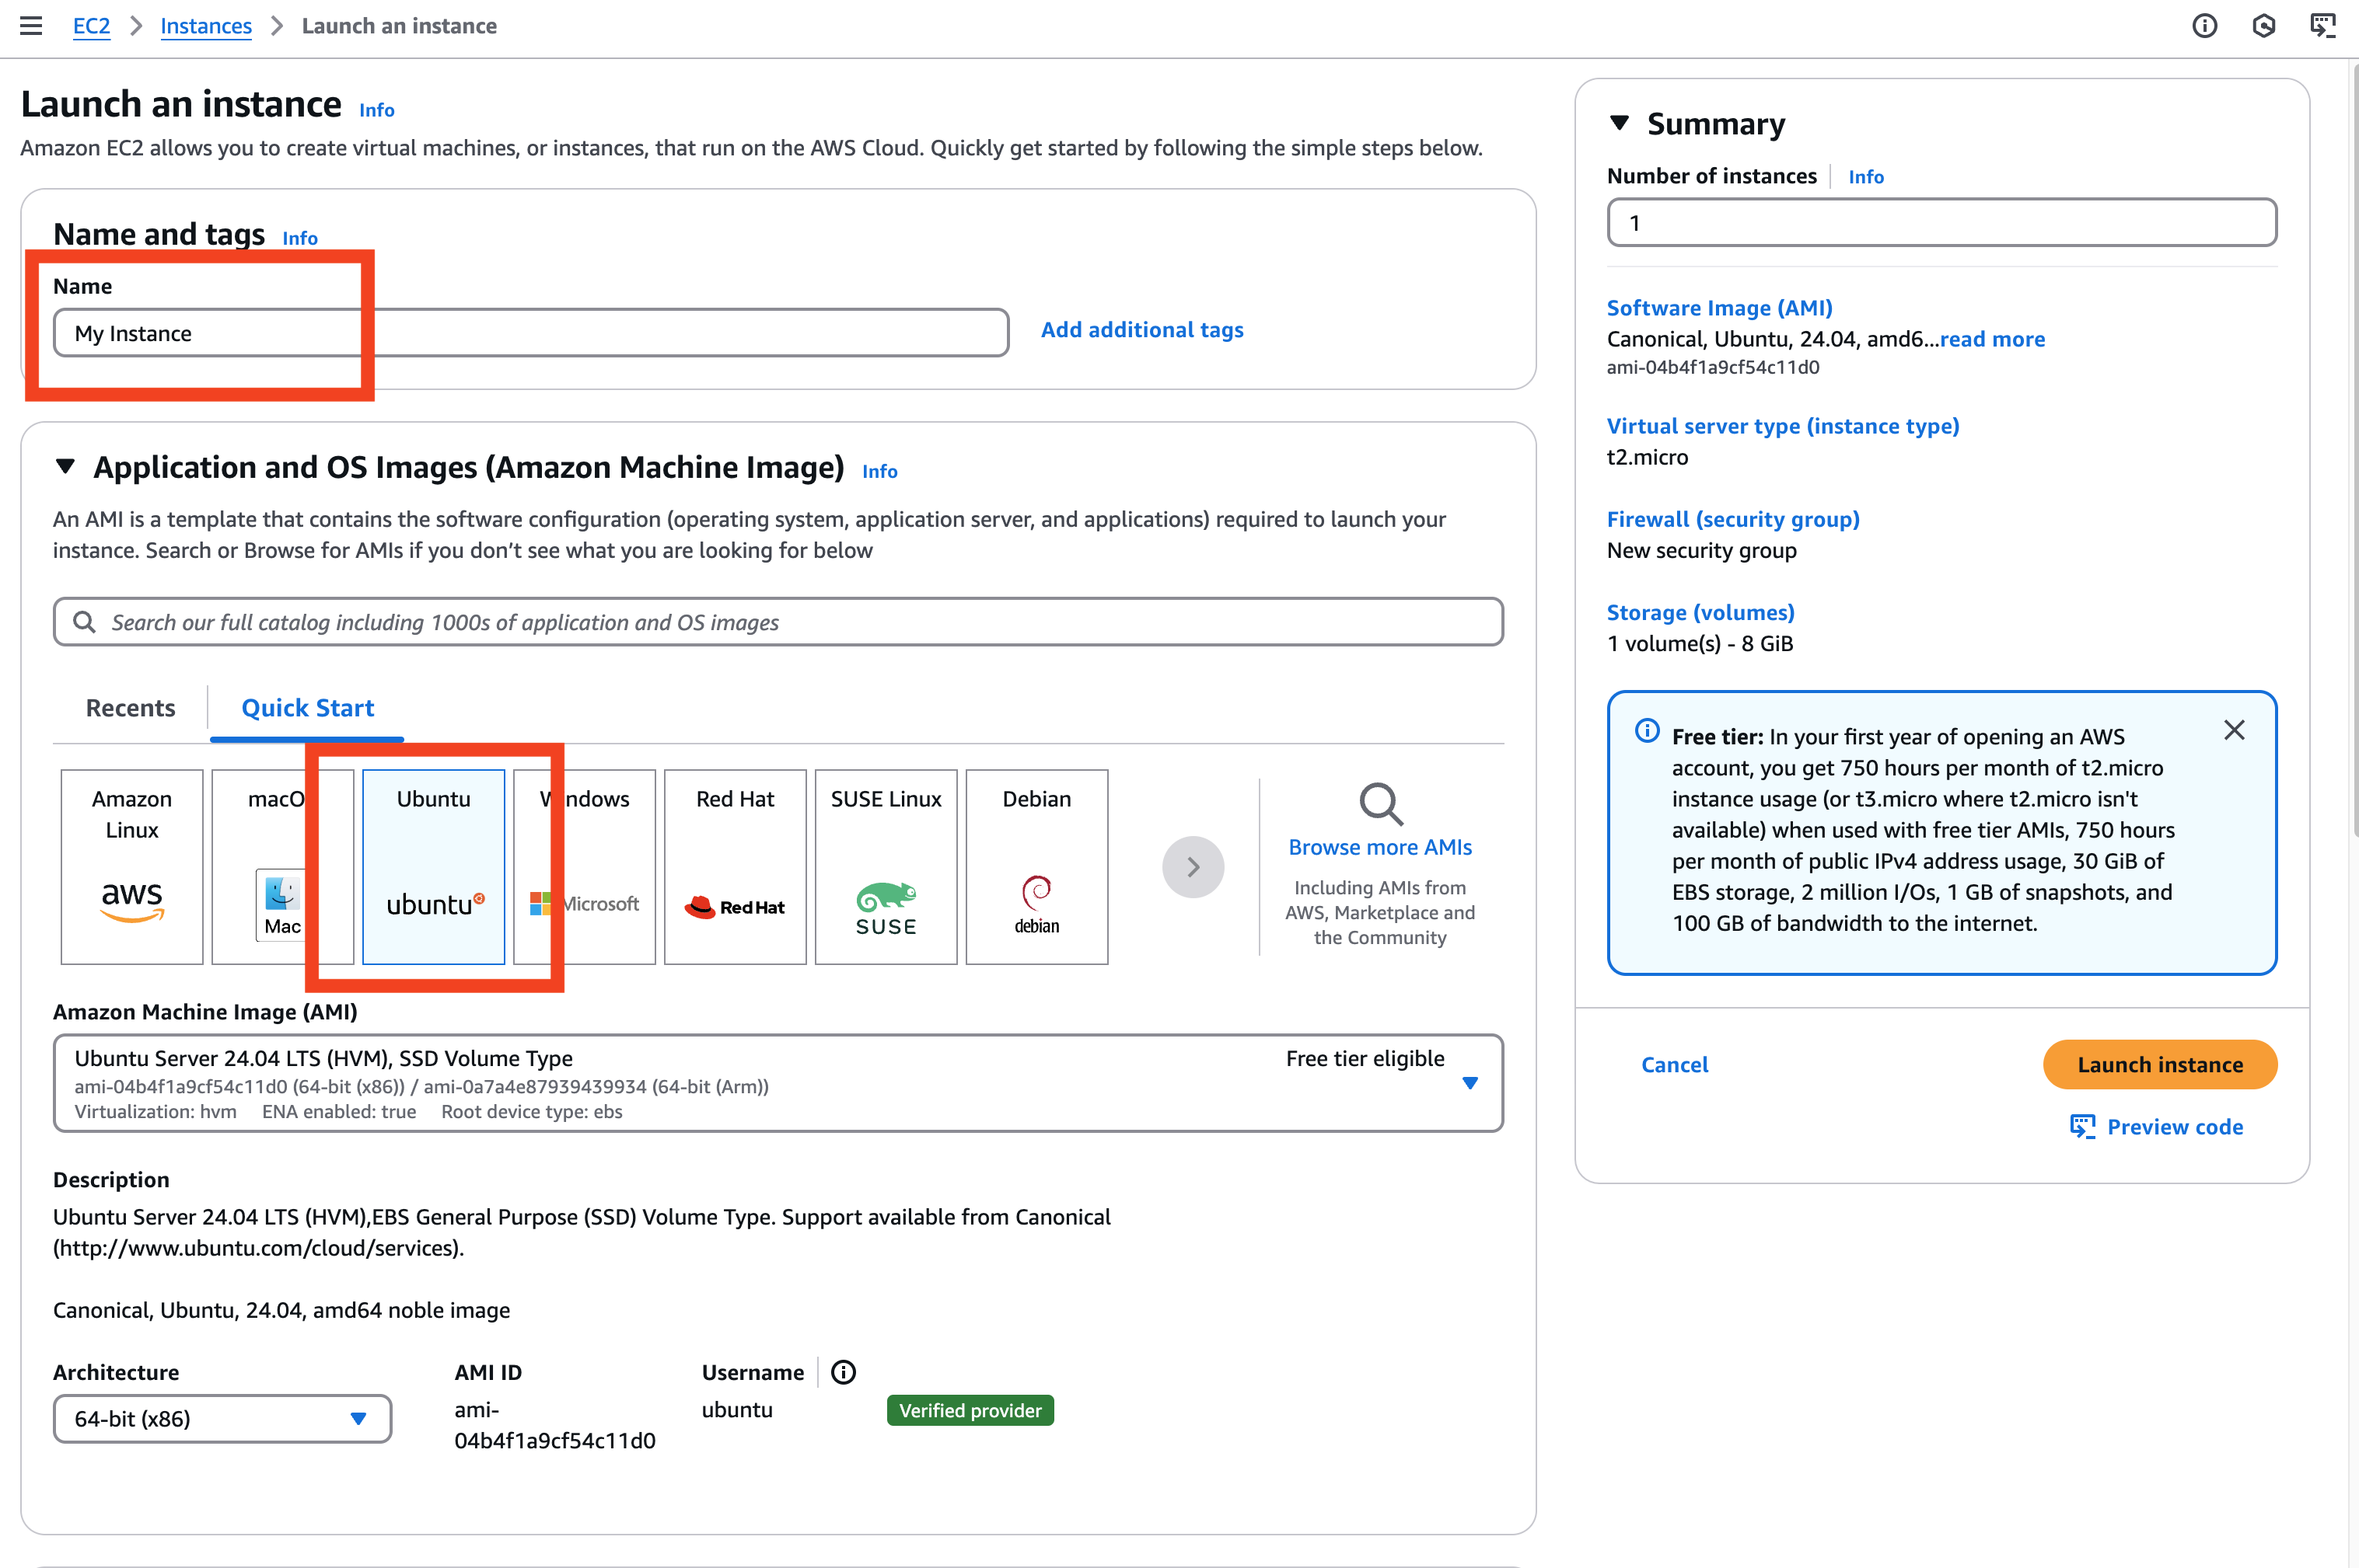Open the Amazon Machine Image dropdown
Image resolution: width=2359 pixels, height=1568 pixels.
[x=778, y=1083]
